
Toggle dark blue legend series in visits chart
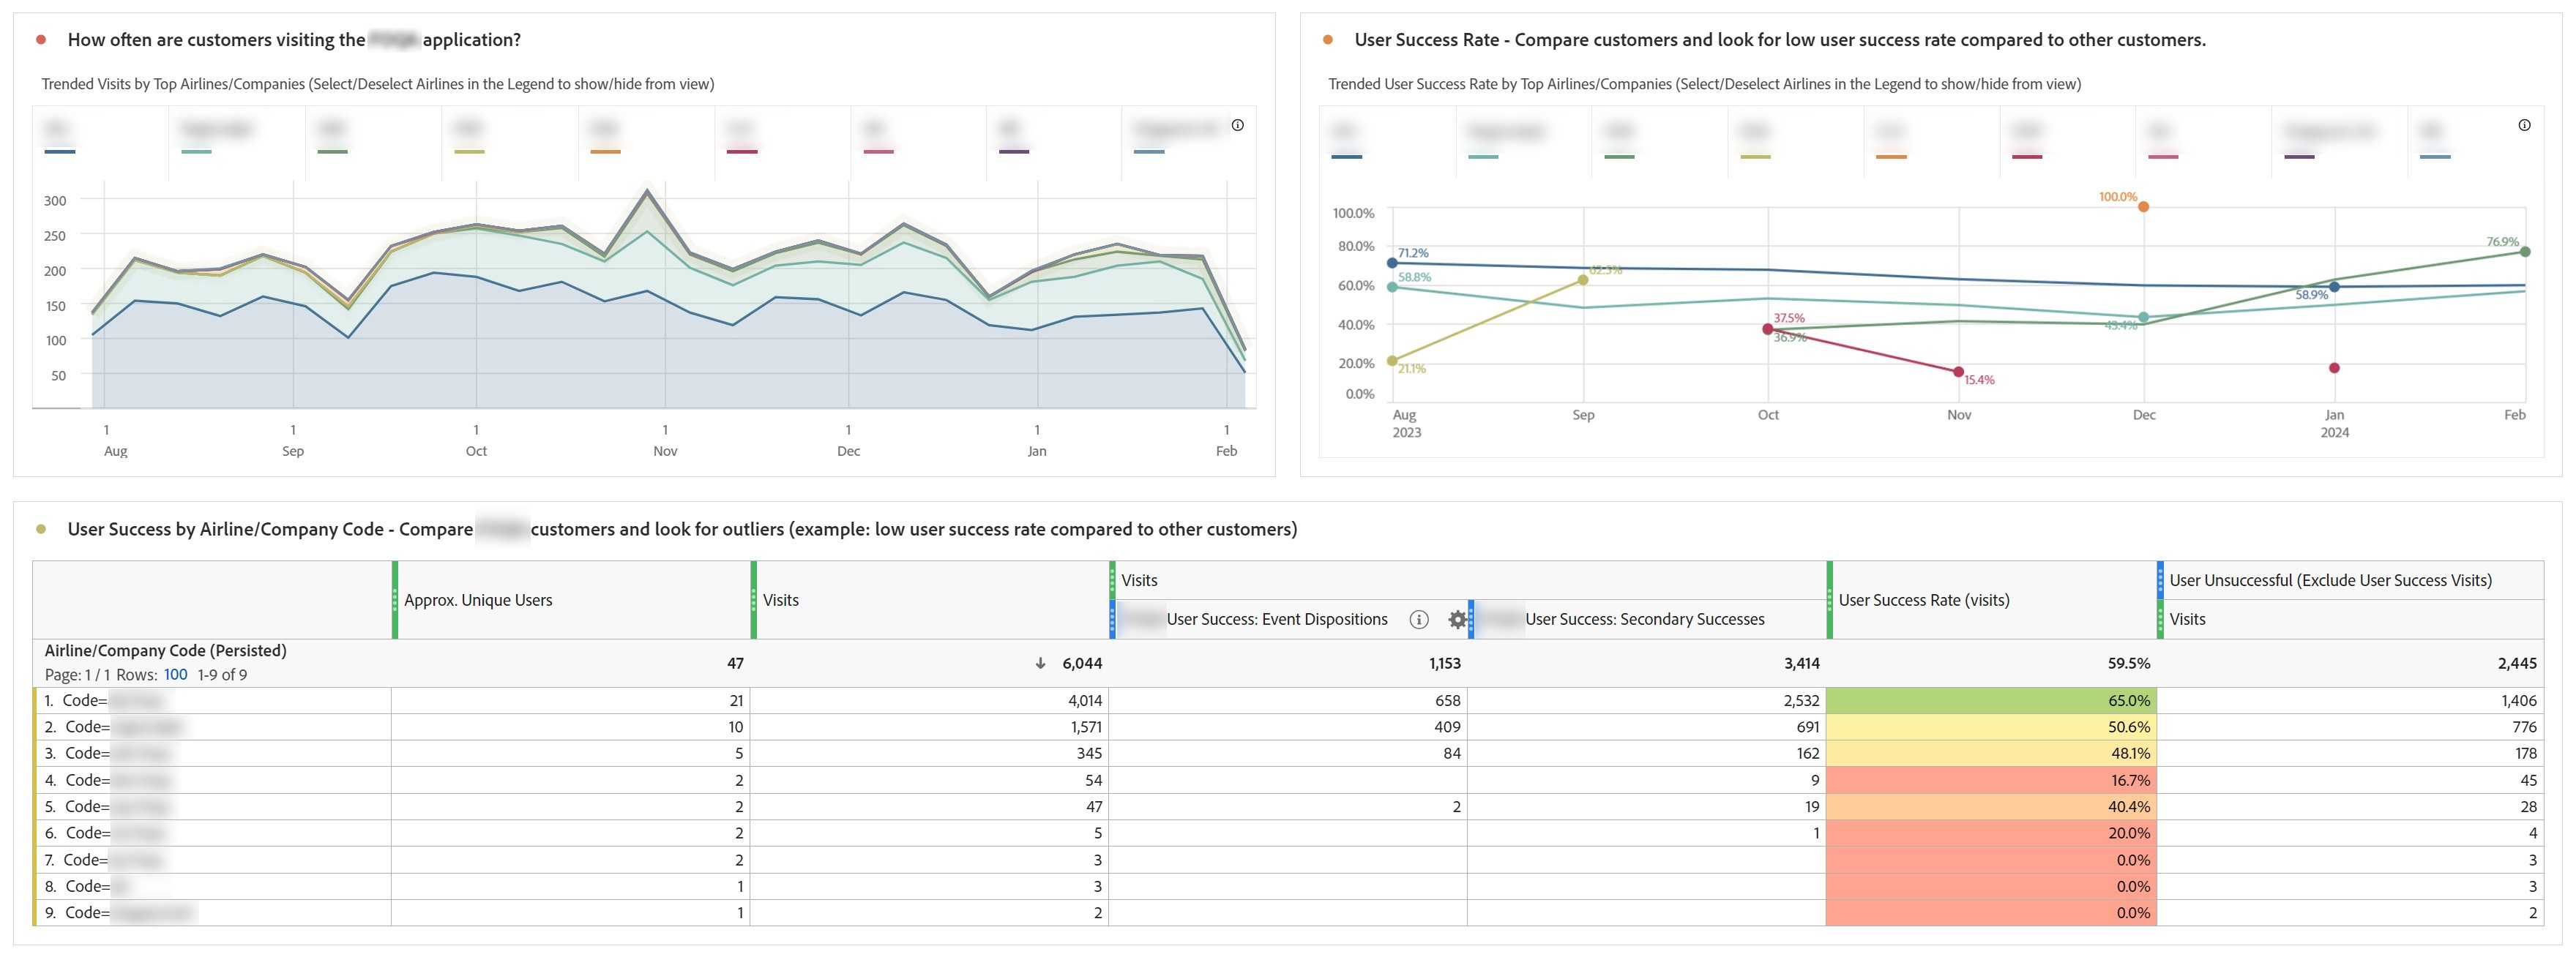[60, 138]
